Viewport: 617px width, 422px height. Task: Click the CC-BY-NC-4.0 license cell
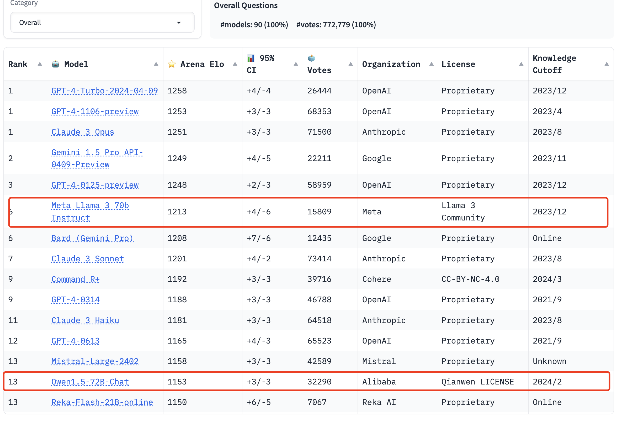tap(470, 279)
